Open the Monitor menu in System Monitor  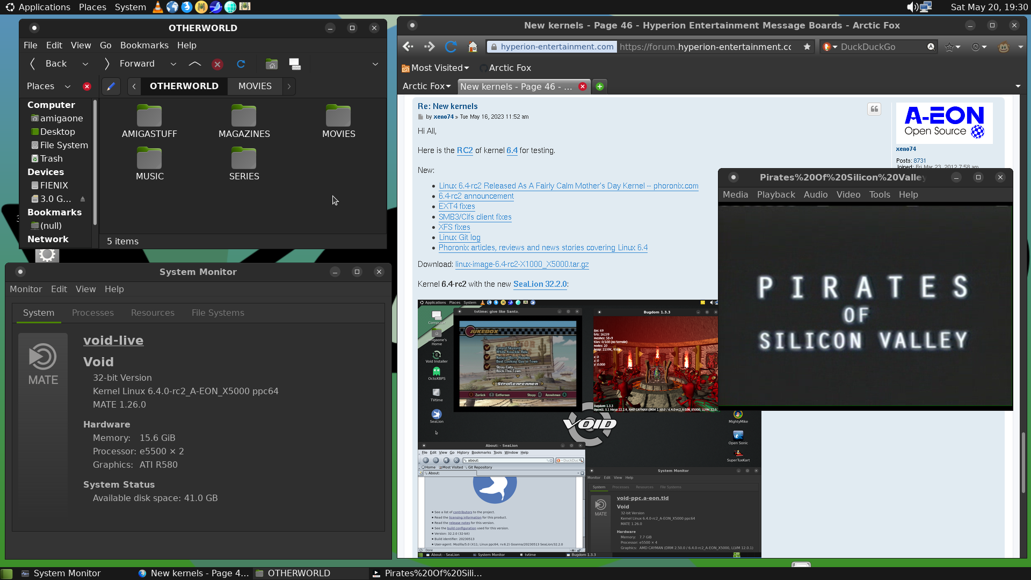(x=26, y=289)
